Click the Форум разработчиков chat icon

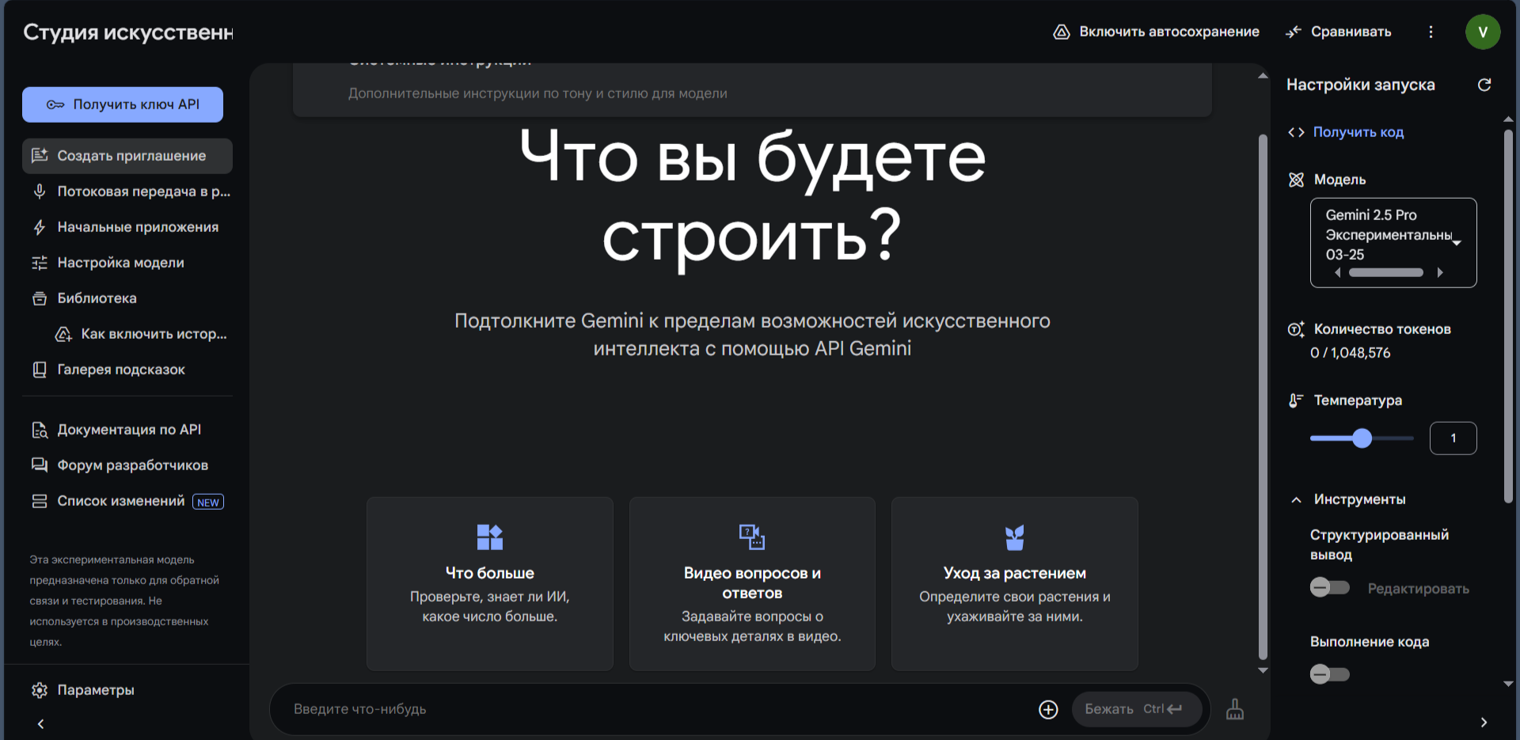click(40, 465)
